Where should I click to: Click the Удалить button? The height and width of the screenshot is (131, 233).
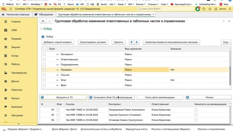pos(118,42)
